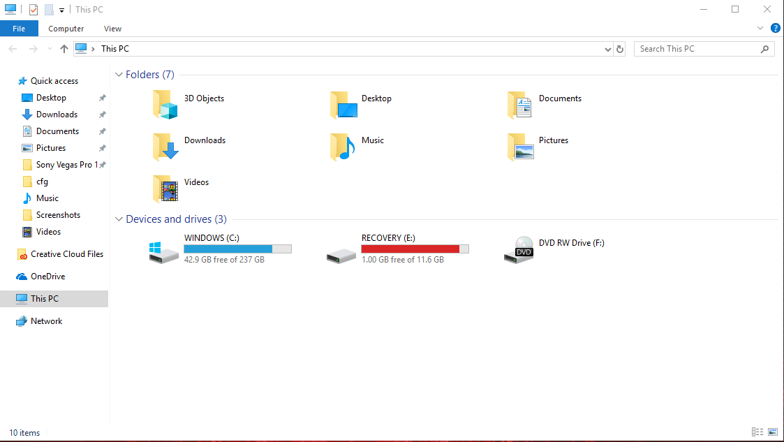The width and height of the screenshot is (784, 442).
Task: Open the File menu
Action: (19, 28)
